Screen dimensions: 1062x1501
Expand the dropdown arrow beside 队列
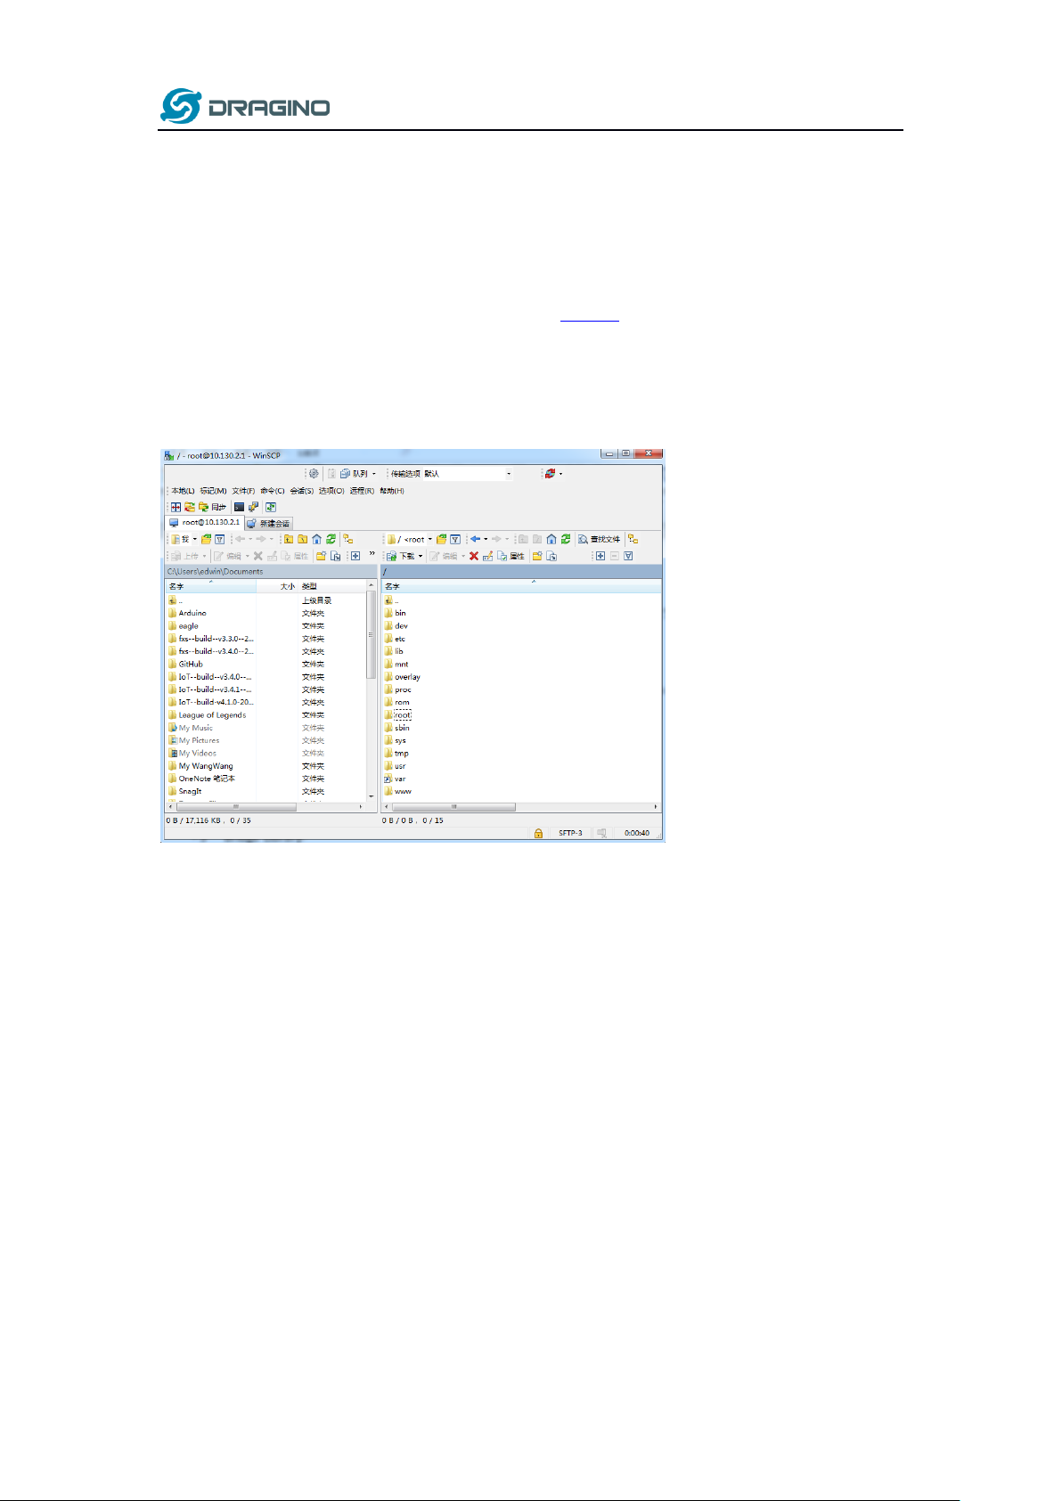tap(374, 474)
